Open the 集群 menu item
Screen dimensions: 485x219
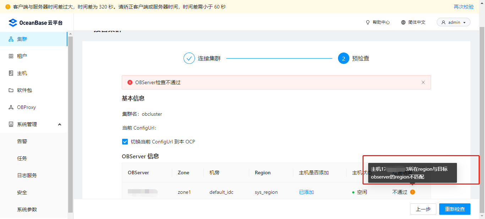(34, 39)
